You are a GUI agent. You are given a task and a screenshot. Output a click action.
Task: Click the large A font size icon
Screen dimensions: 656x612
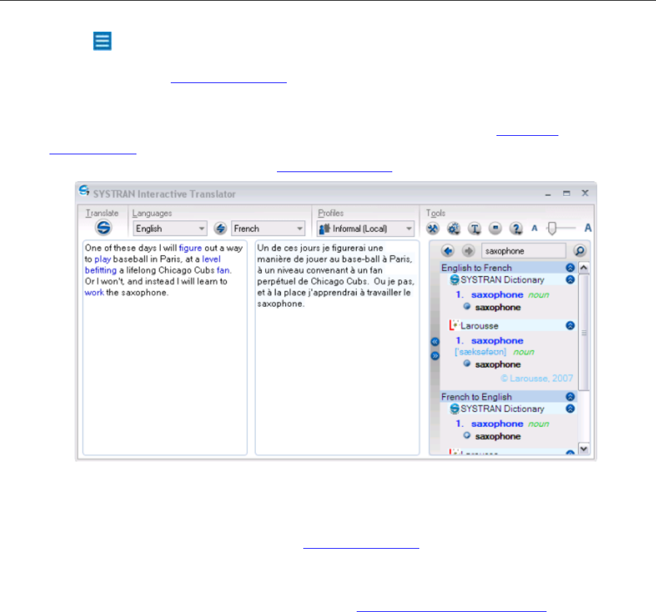point(588,228)
